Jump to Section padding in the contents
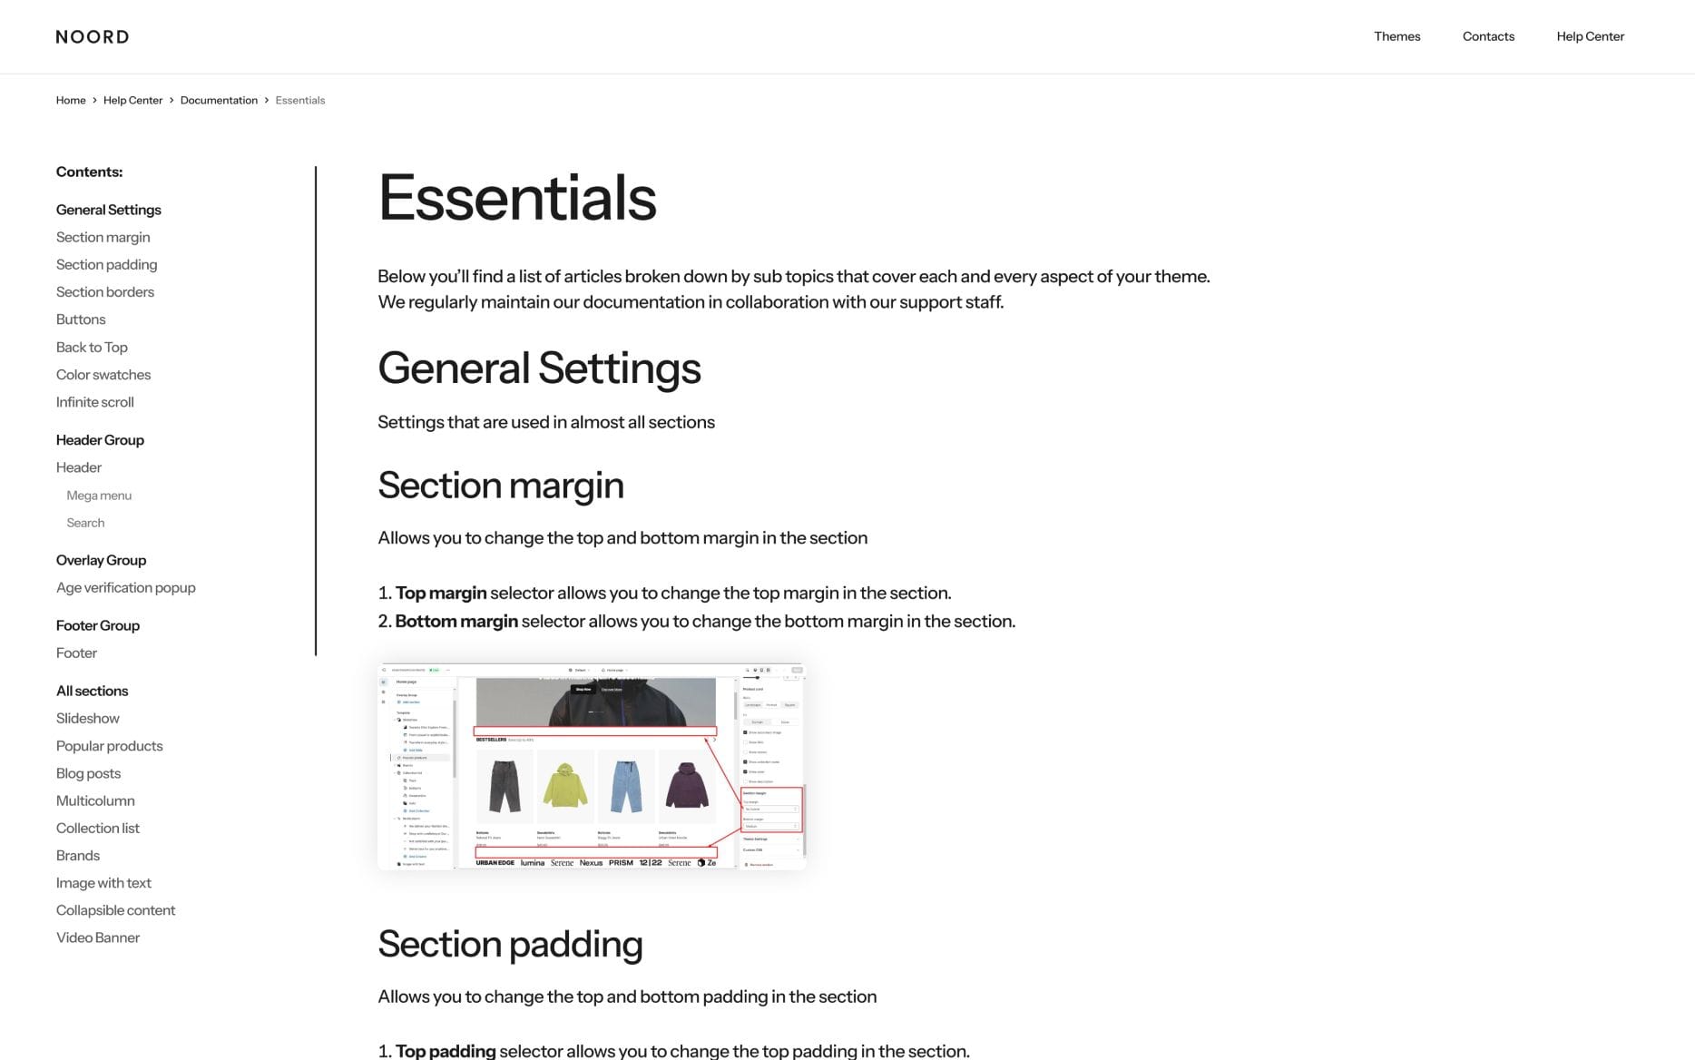Viewport: 1695px width, 1060px height. pyautogui.click(x=106, y=265)
